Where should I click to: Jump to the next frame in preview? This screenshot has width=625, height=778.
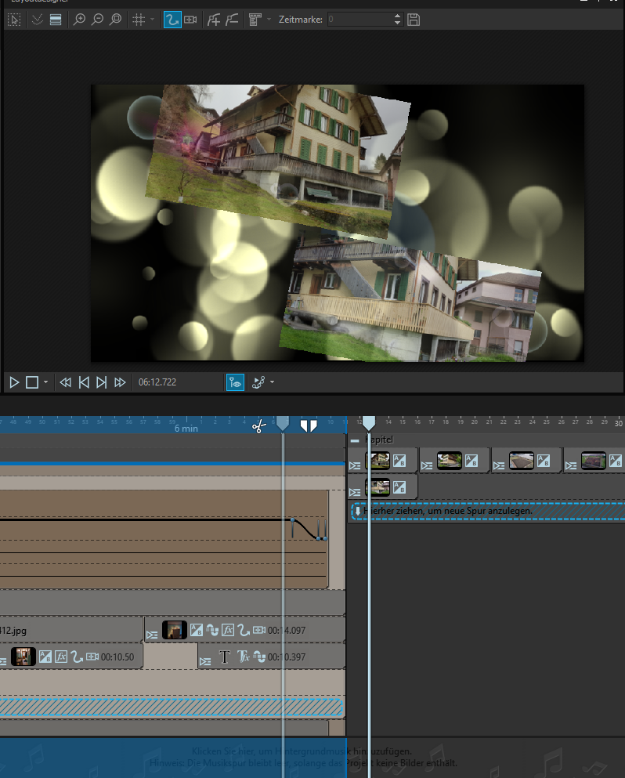tap(101, 382)
